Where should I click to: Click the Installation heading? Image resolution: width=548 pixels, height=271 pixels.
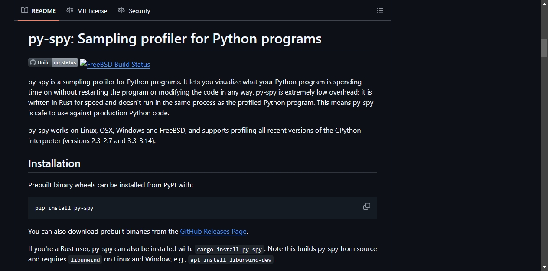[54, 163]
